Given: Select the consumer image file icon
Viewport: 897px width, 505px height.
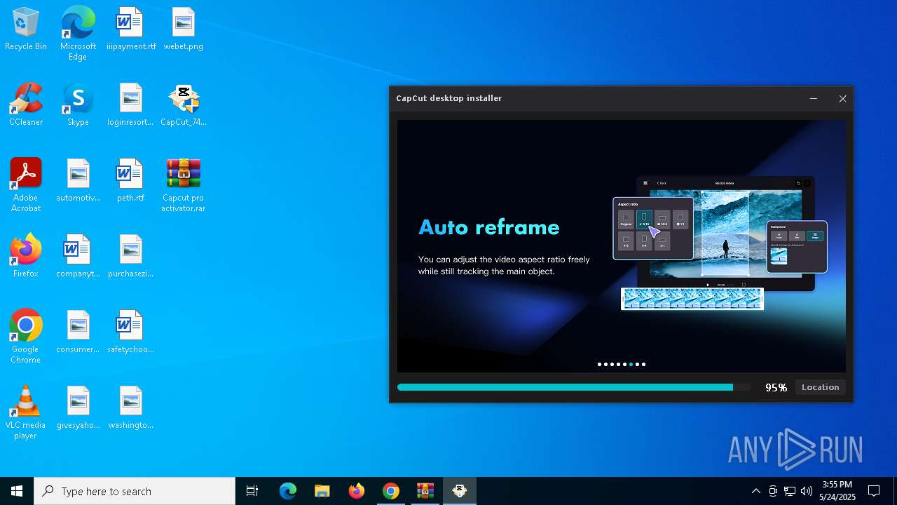Looking at the screenshot, I should (78, 332).
